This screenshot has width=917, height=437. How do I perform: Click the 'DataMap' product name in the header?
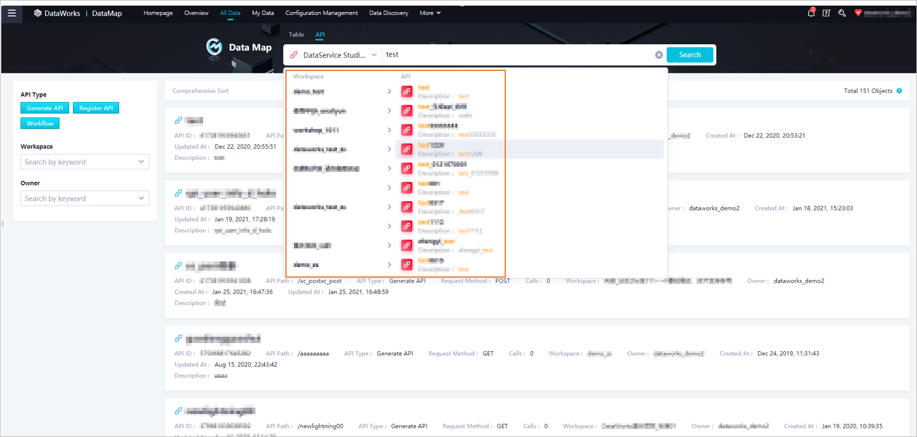107,13
